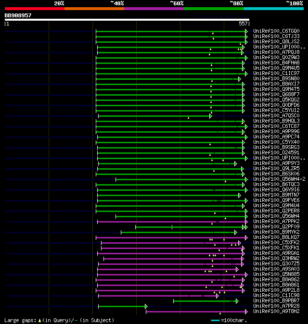Click the UniRef100_B9SN80 entry
Image resolution: width=308 pixels, height=324 pixels.
tap(276, 78)
